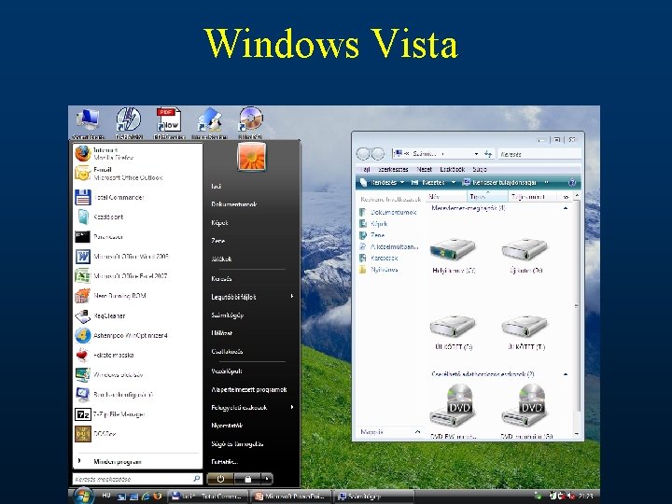This screenshot has width=672, height=504.
Task: Select the DVD-RW drive icon
Action: click(454, 411)
